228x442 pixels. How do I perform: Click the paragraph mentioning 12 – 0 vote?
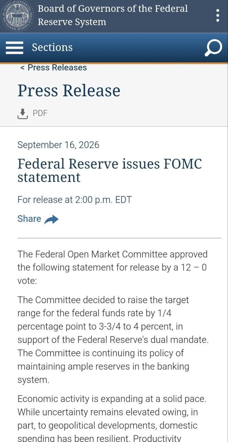click(x=113, y=268)
